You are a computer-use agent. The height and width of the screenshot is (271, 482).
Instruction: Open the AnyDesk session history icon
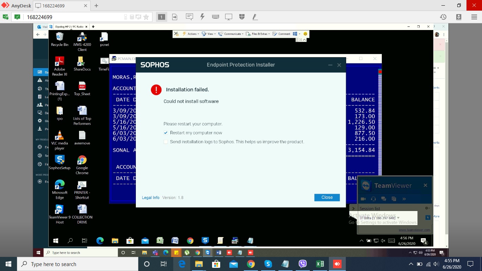pyautogui.click(x=443, y=17)
